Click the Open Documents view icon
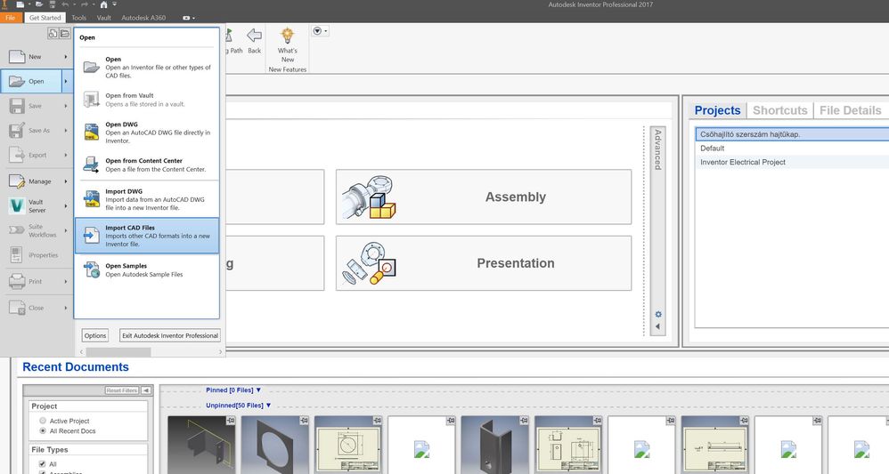The height and width of the screenshot is (474, 889). coord(65,34)
